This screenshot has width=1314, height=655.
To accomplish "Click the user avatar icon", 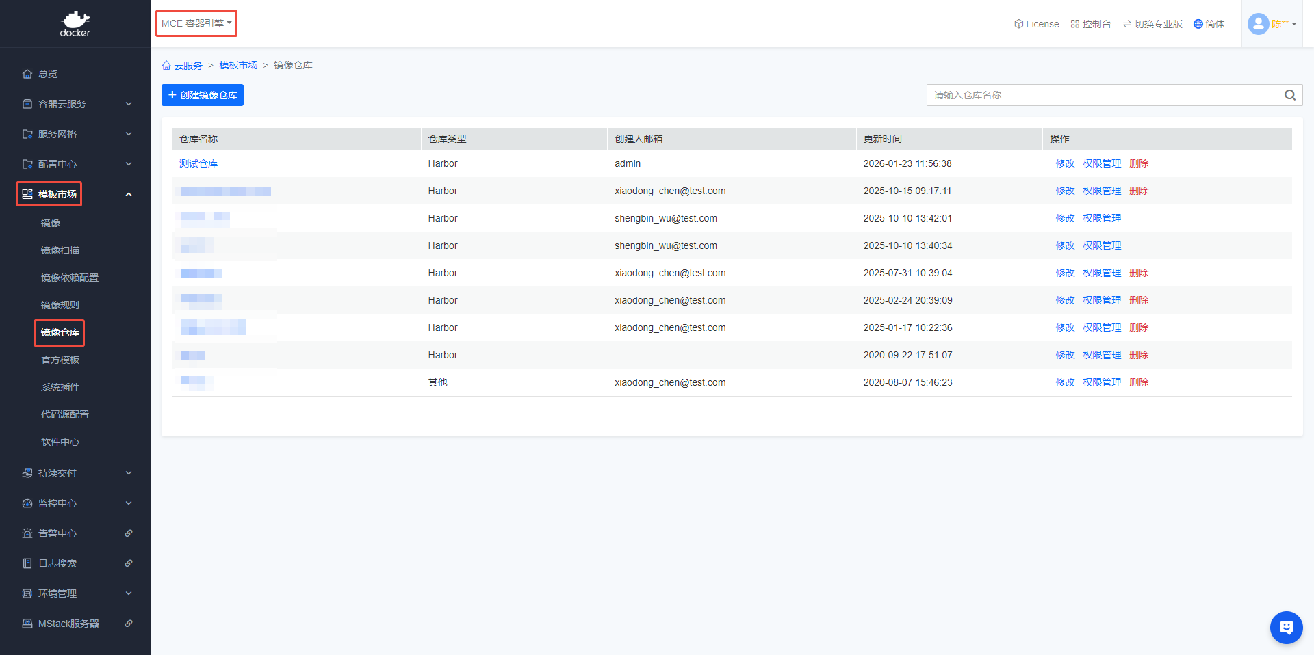I will tap(1258, 24).
